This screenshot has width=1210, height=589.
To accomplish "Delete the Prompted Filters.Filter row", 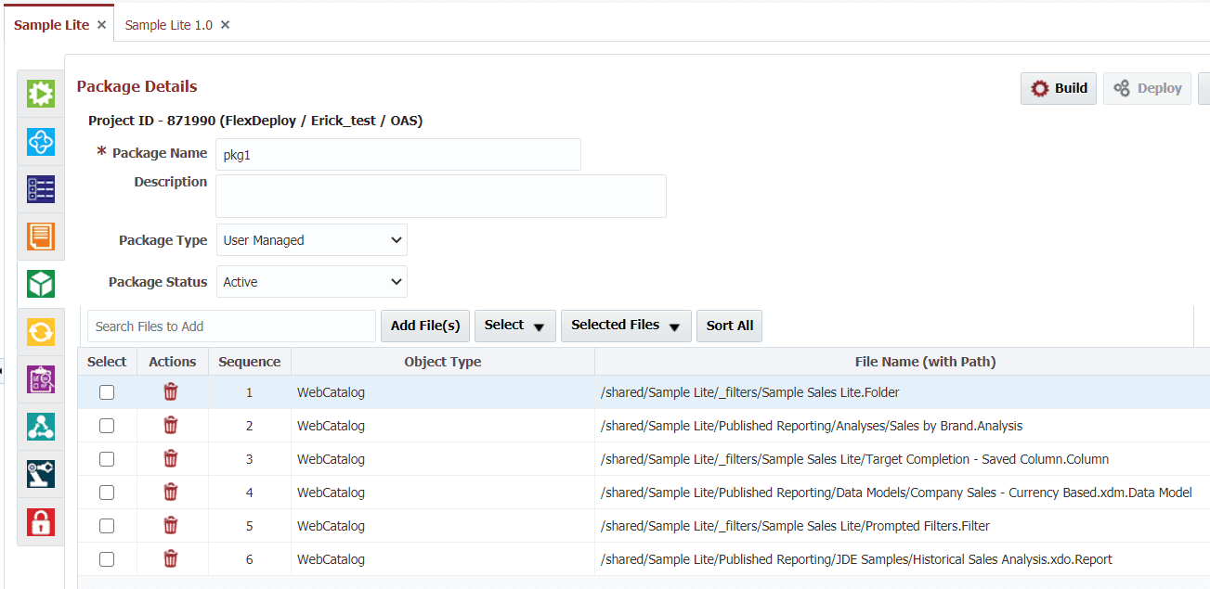I will pos(171,526).
